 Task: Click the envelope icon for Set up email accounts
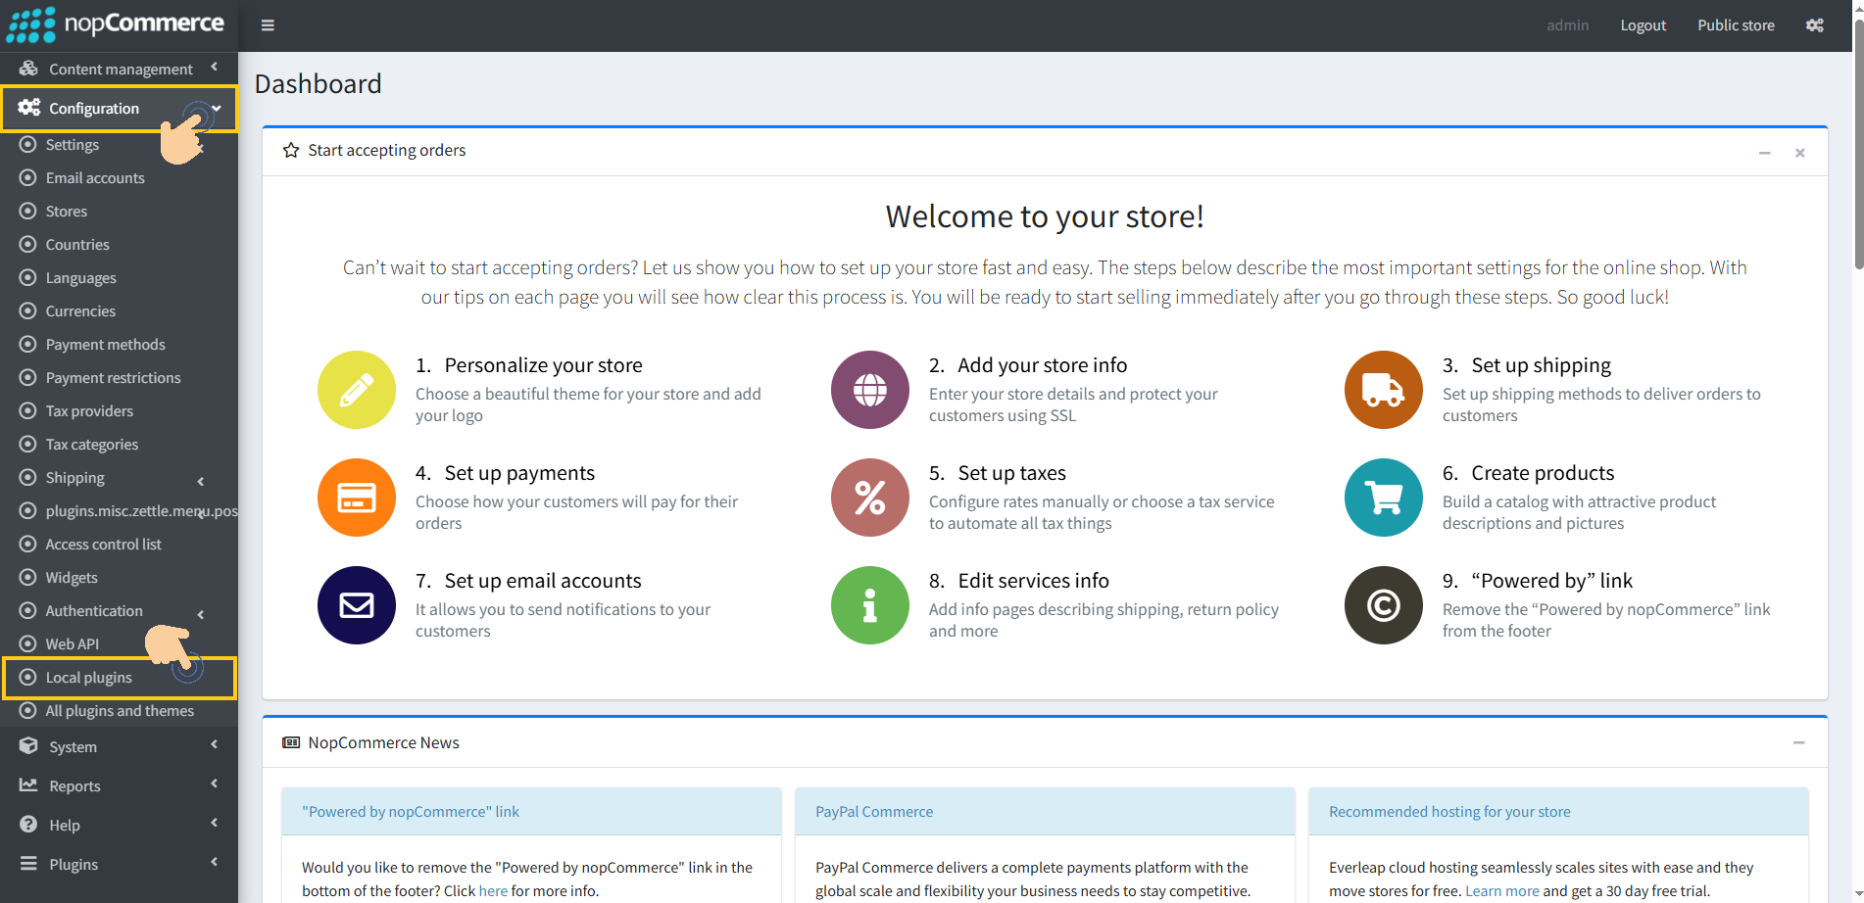(356, 604)
